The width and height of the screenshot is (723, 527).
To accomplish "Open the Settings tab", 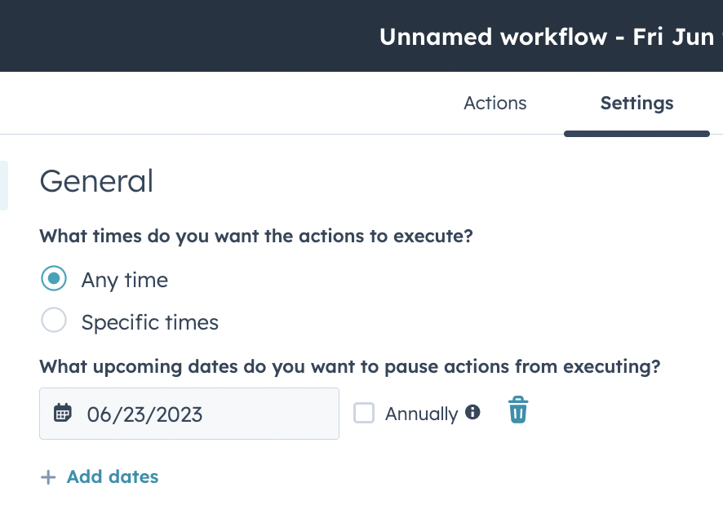I will (637, 103).
